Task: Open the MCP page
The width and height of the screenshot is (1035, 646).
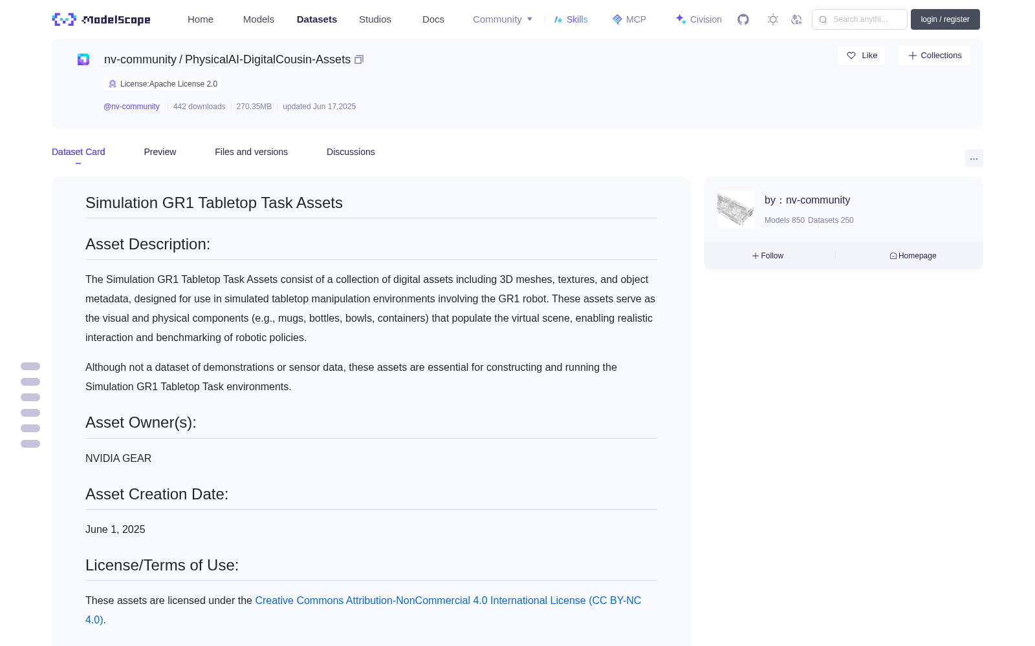Action: pyautogui.click(x=629, y=19)
